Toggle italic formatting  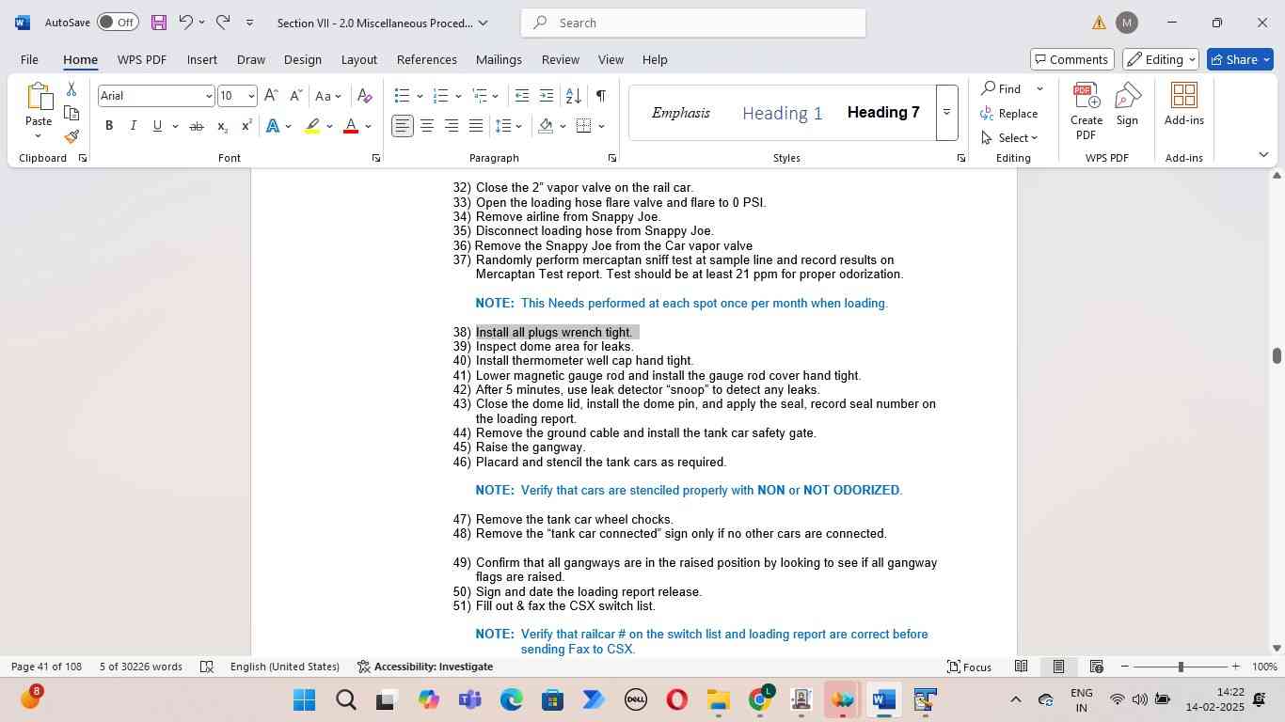pyautogui.click(x=133, y=126)
